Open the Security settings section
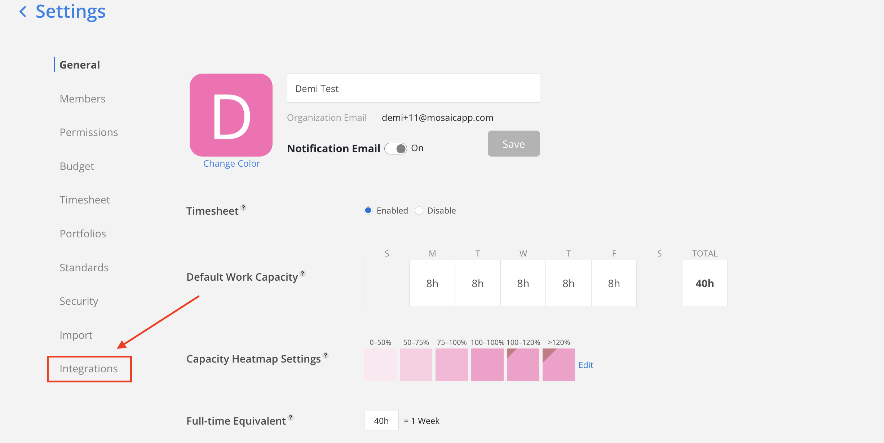 pyautogui.click(x=79, y=301)
